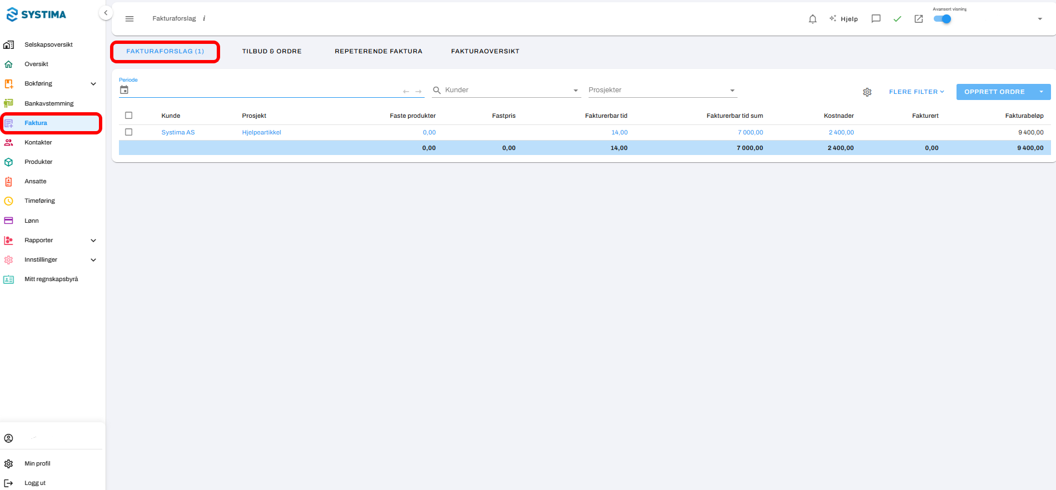The image size is (1056, 490).
Task: Go to next period arrow
Action: (x=419, y=92)
